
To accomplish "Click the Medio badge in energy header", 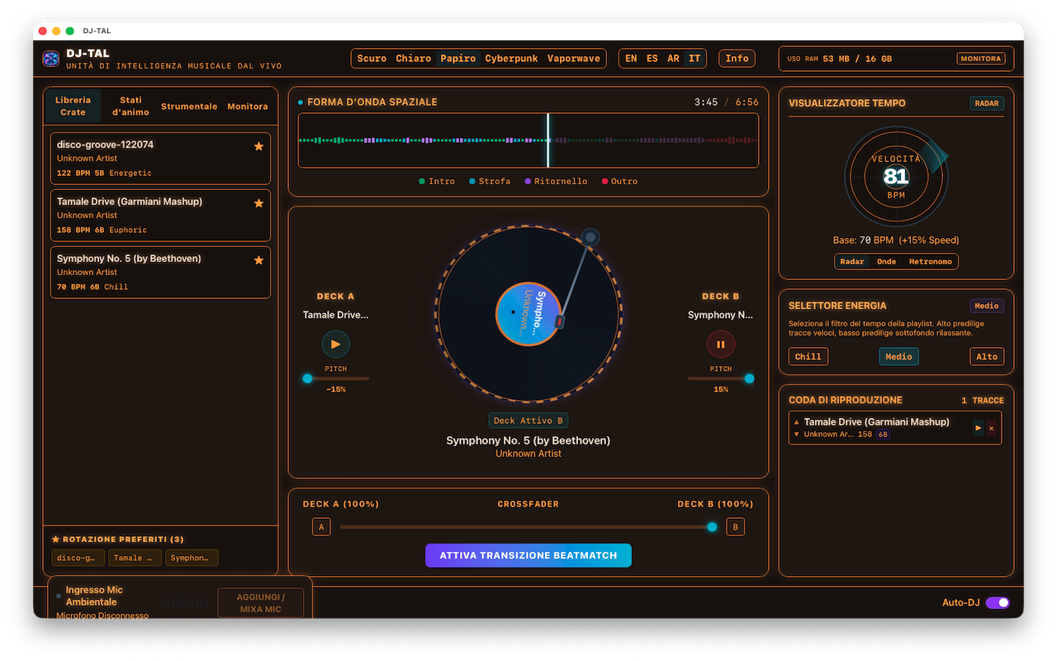I will 987,306.
